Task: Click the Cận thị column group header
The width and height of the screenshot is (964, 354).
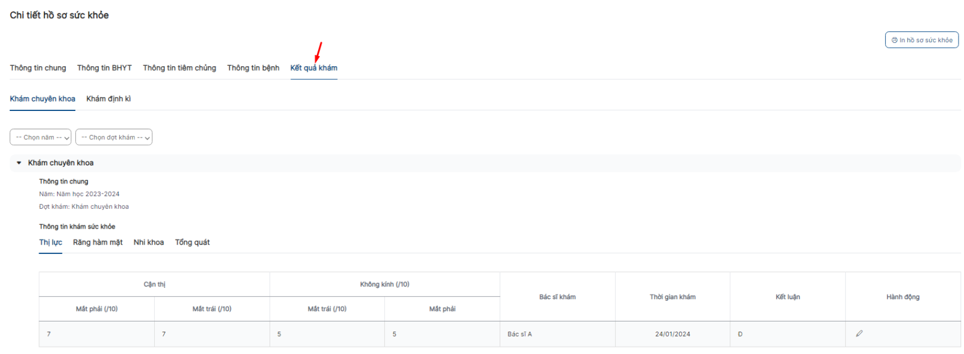Action: (x=154, y=285)
